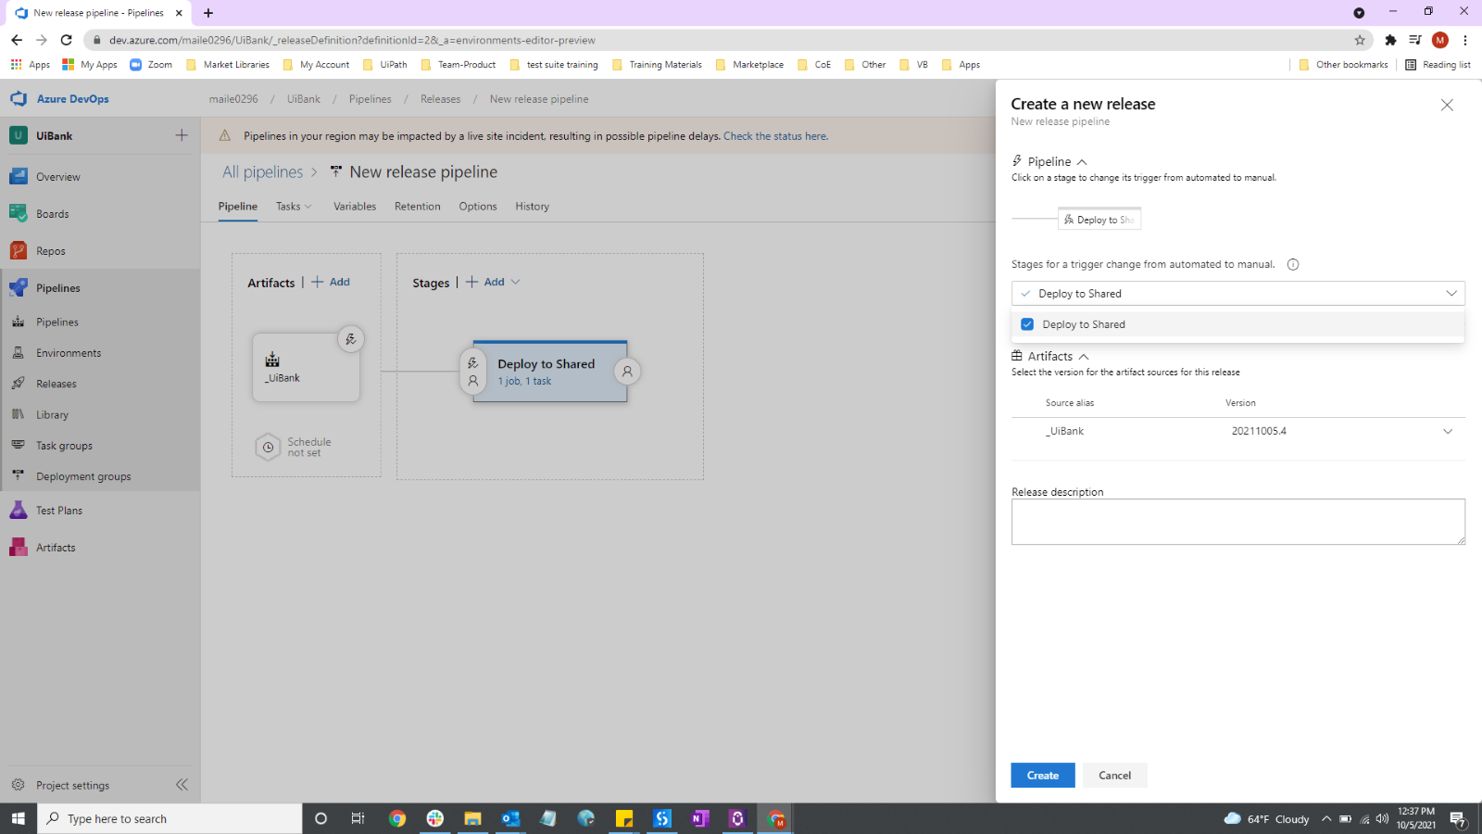Open File Explorer from the taskbar
The image size is (1482, 834).
coord(472,818)
